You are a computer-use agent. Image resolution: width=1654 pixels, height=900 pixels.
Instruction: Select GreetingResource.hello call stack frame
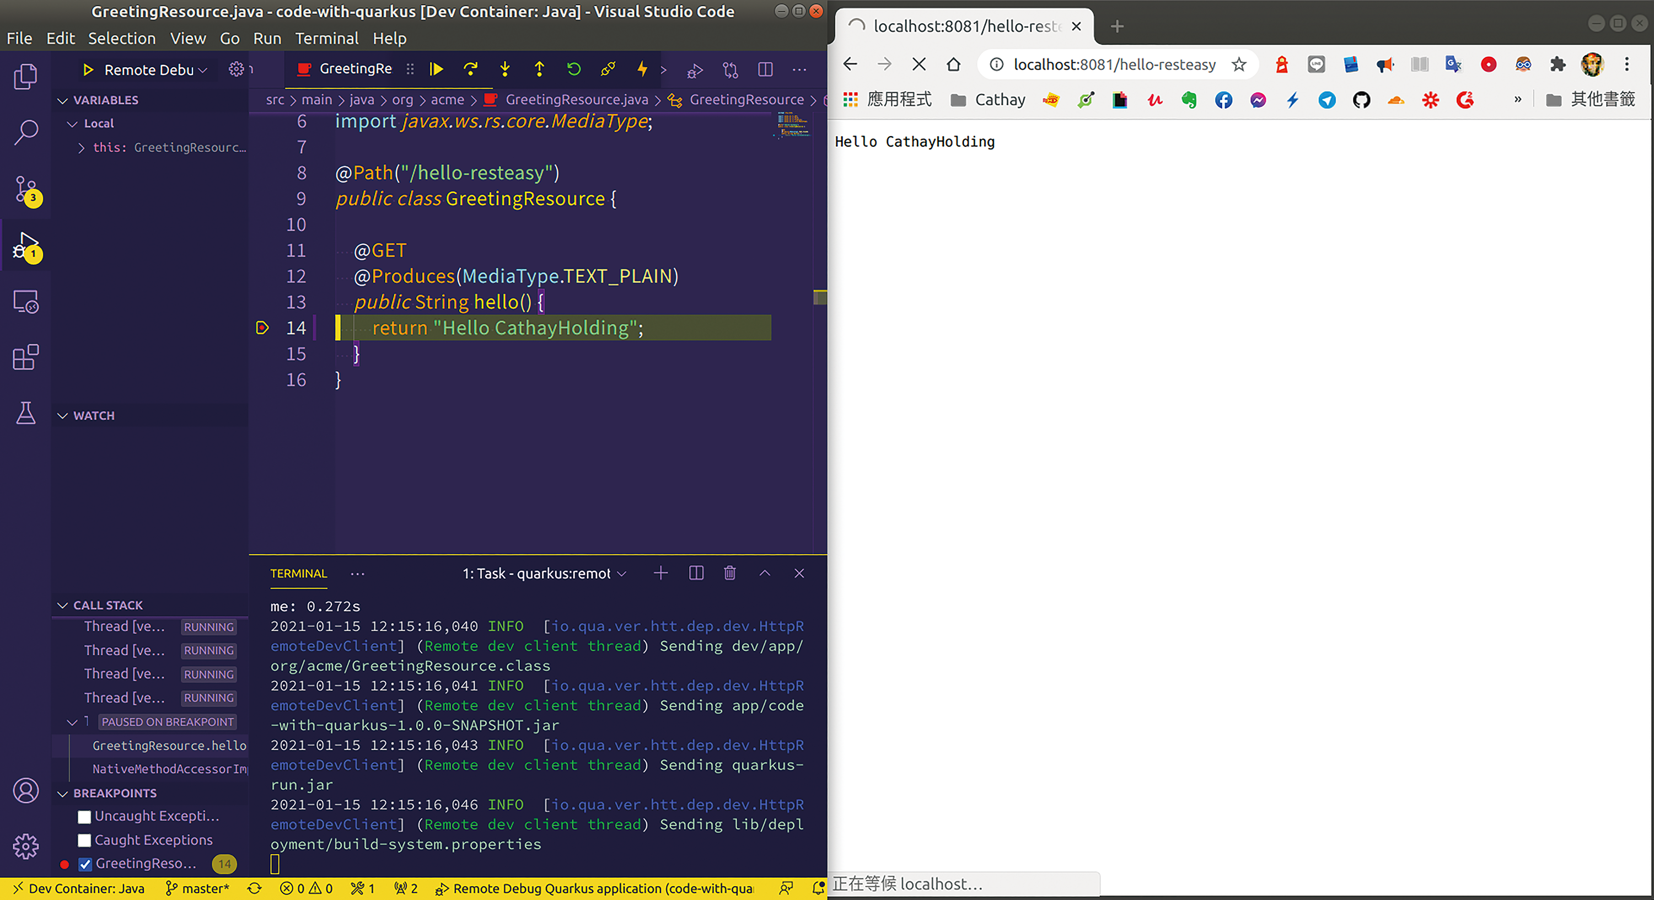pyautogui.click(x=169, y=746)
